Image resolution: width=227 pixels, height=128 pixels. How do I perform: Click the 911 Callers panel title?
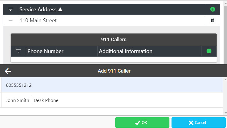coord(114,39)
